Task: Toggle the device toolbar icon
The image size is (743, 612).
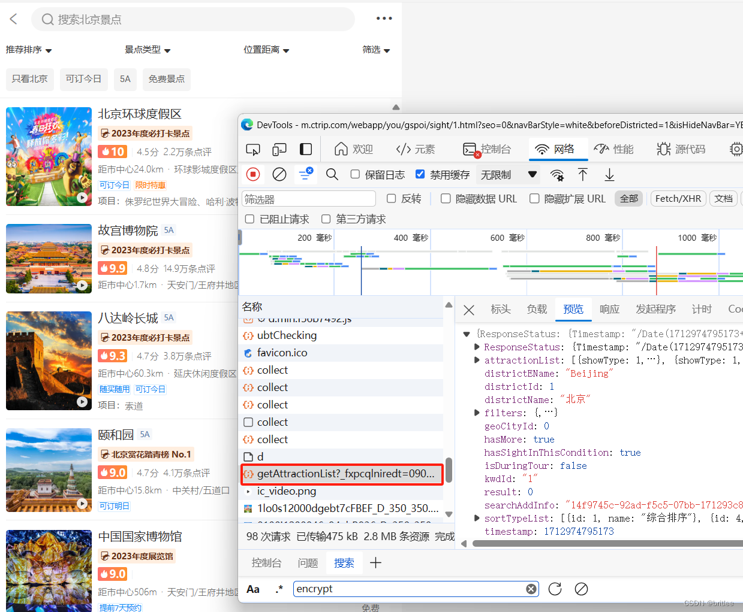Action: coord(279,149)
